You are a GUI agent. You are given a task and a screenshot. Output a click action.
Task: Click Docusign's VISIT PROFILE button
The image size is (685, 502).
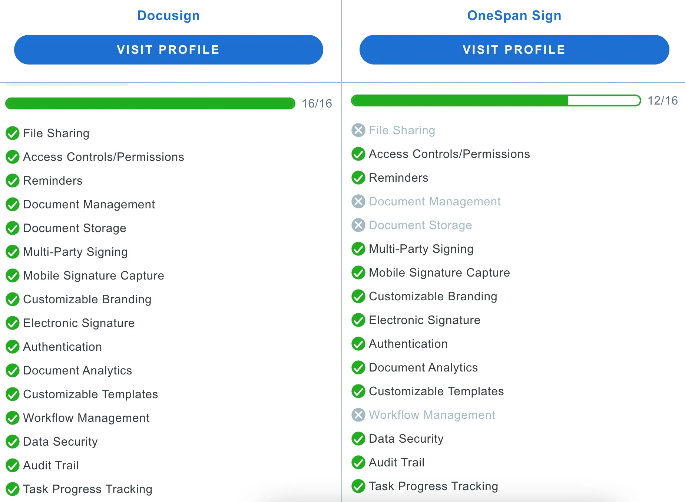tap(168, 49)
